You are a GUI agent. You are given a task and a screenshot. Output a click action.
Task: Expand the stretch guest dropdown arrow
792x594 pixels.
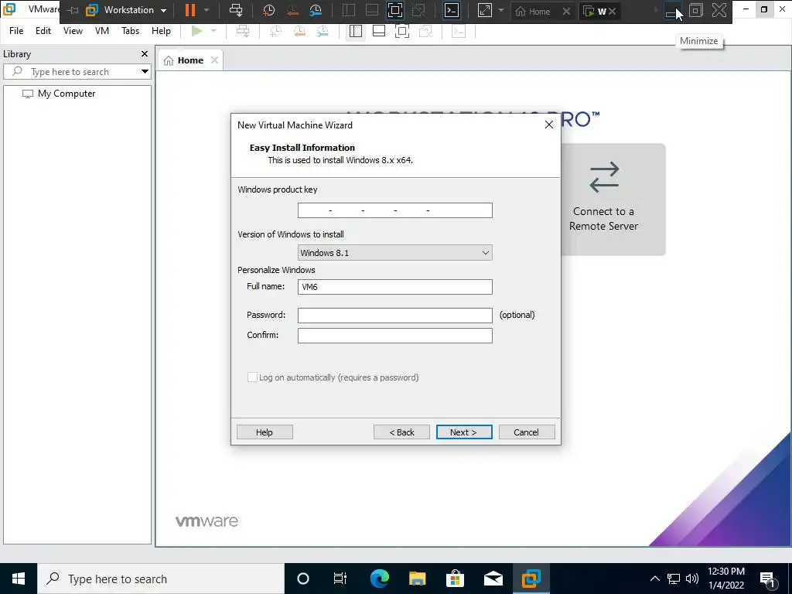(501, 10)
